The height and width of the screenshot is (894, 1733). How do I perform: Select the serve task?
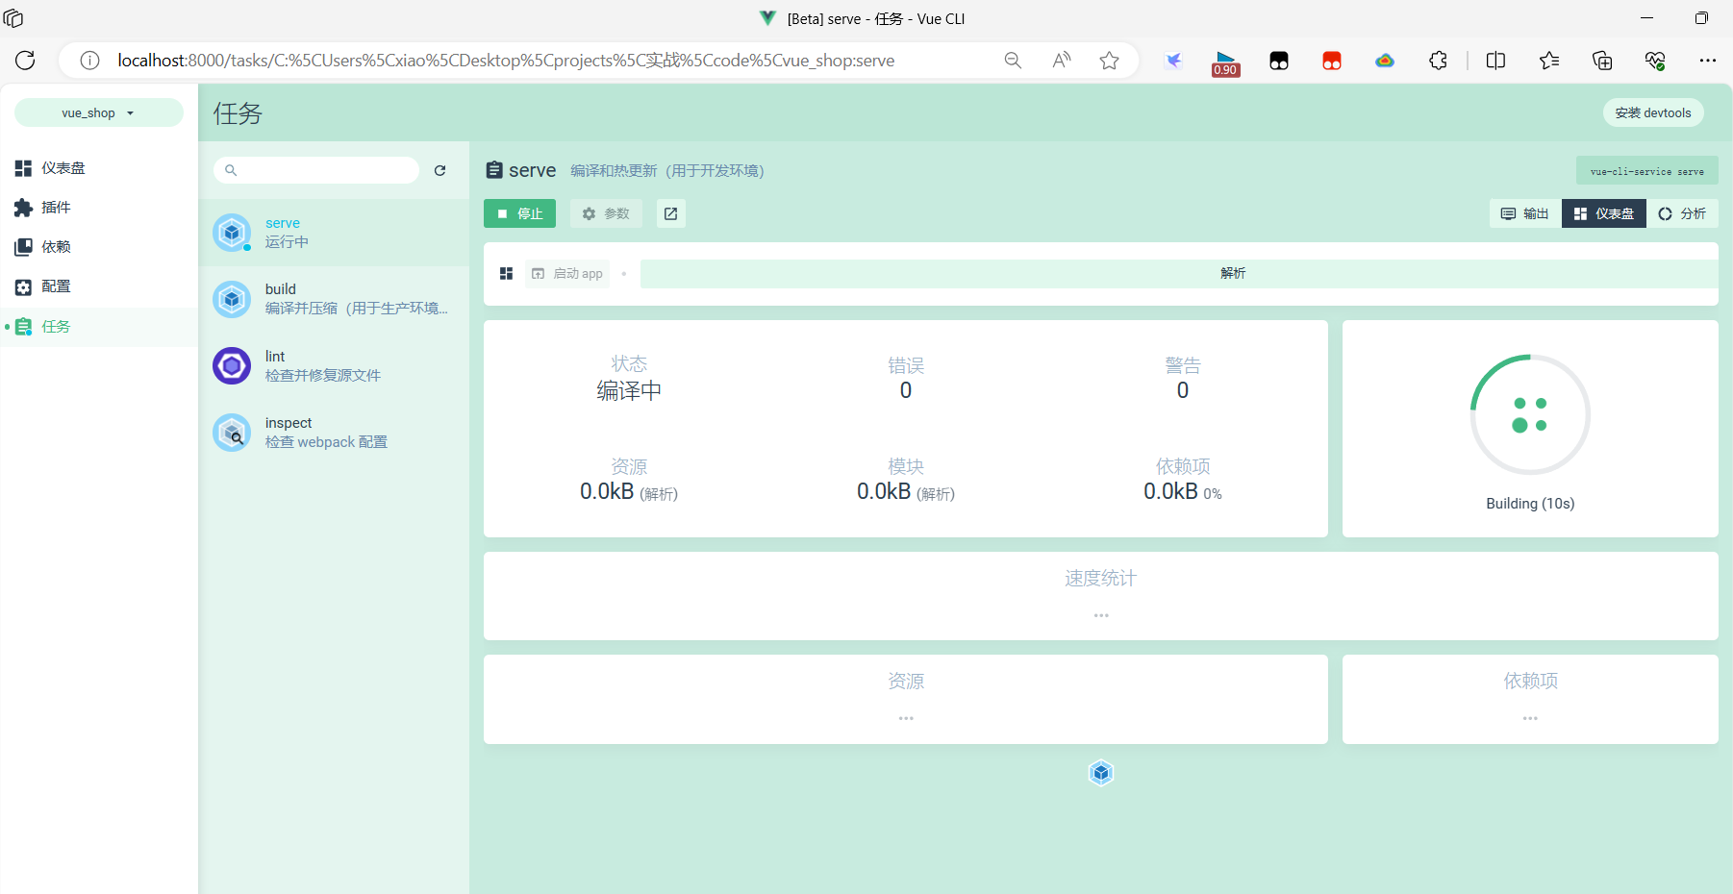pos(334,233)
